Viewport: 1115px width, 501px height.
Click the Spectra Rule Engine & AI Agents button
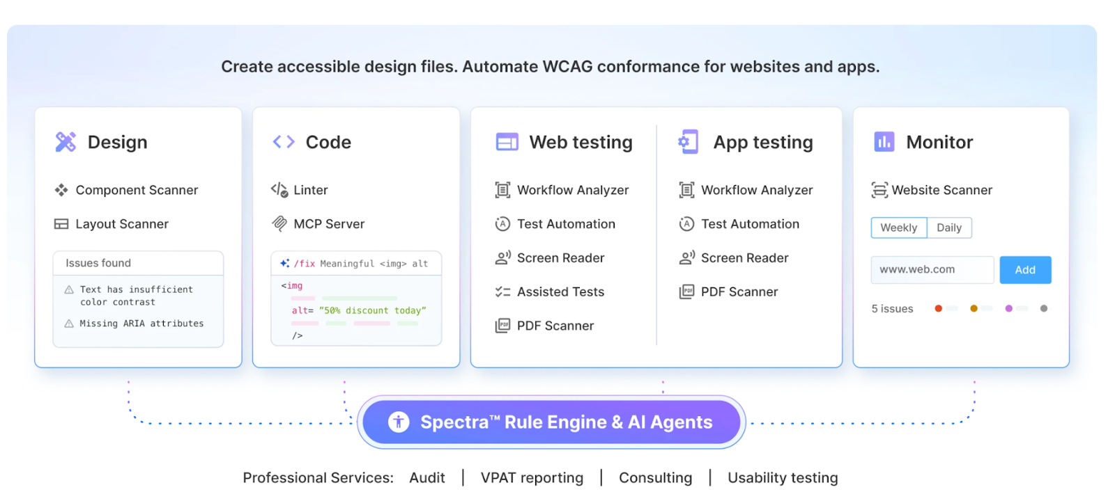point(551,422)
